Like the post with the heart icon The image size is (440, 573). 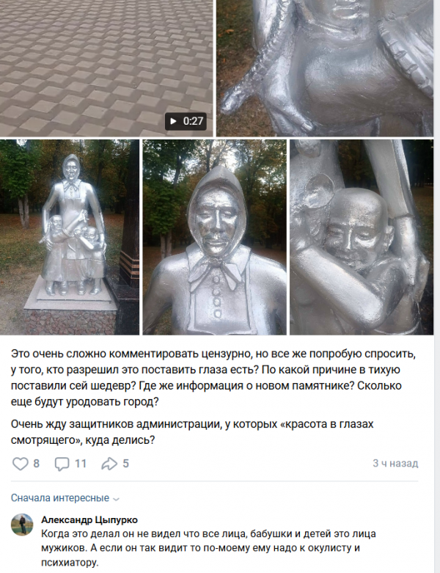(20, 464)
